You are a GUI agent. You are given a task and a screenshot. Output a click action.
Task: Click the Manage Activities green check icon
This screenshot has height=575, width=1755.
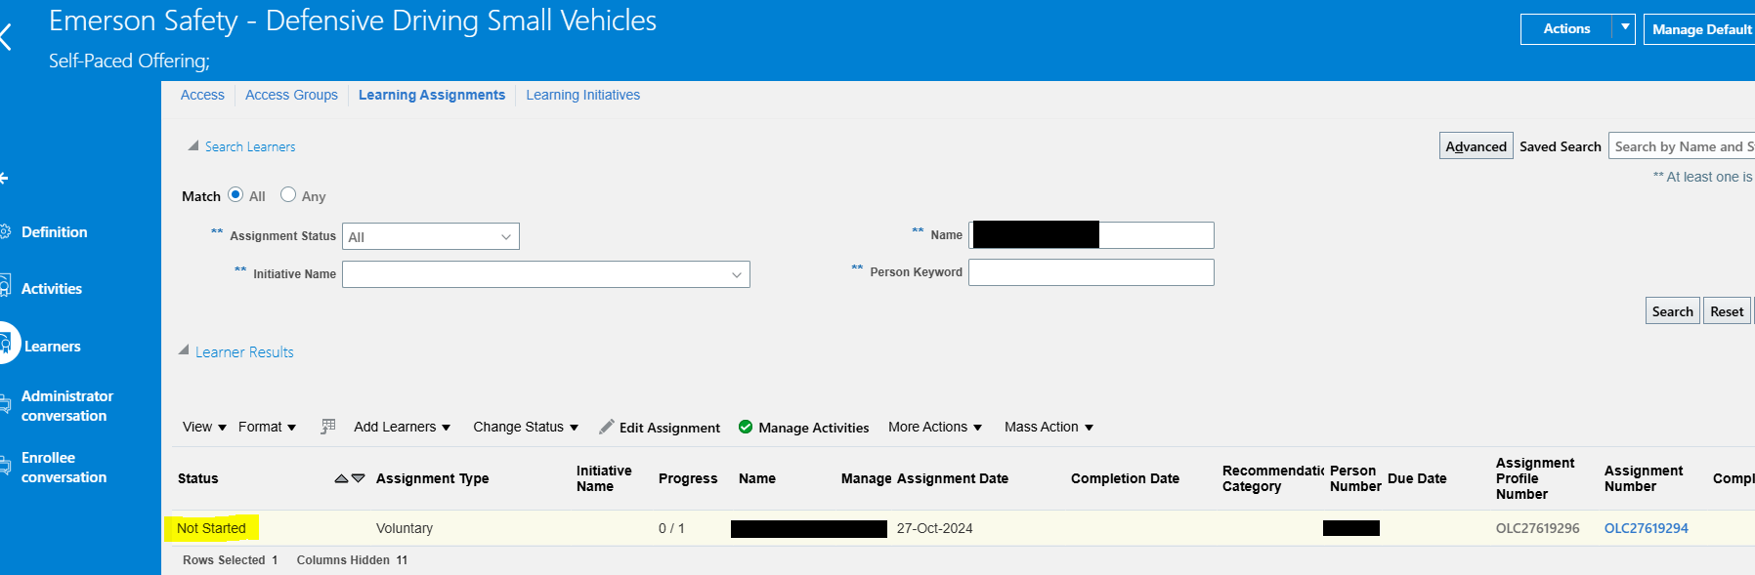[746, 427]
